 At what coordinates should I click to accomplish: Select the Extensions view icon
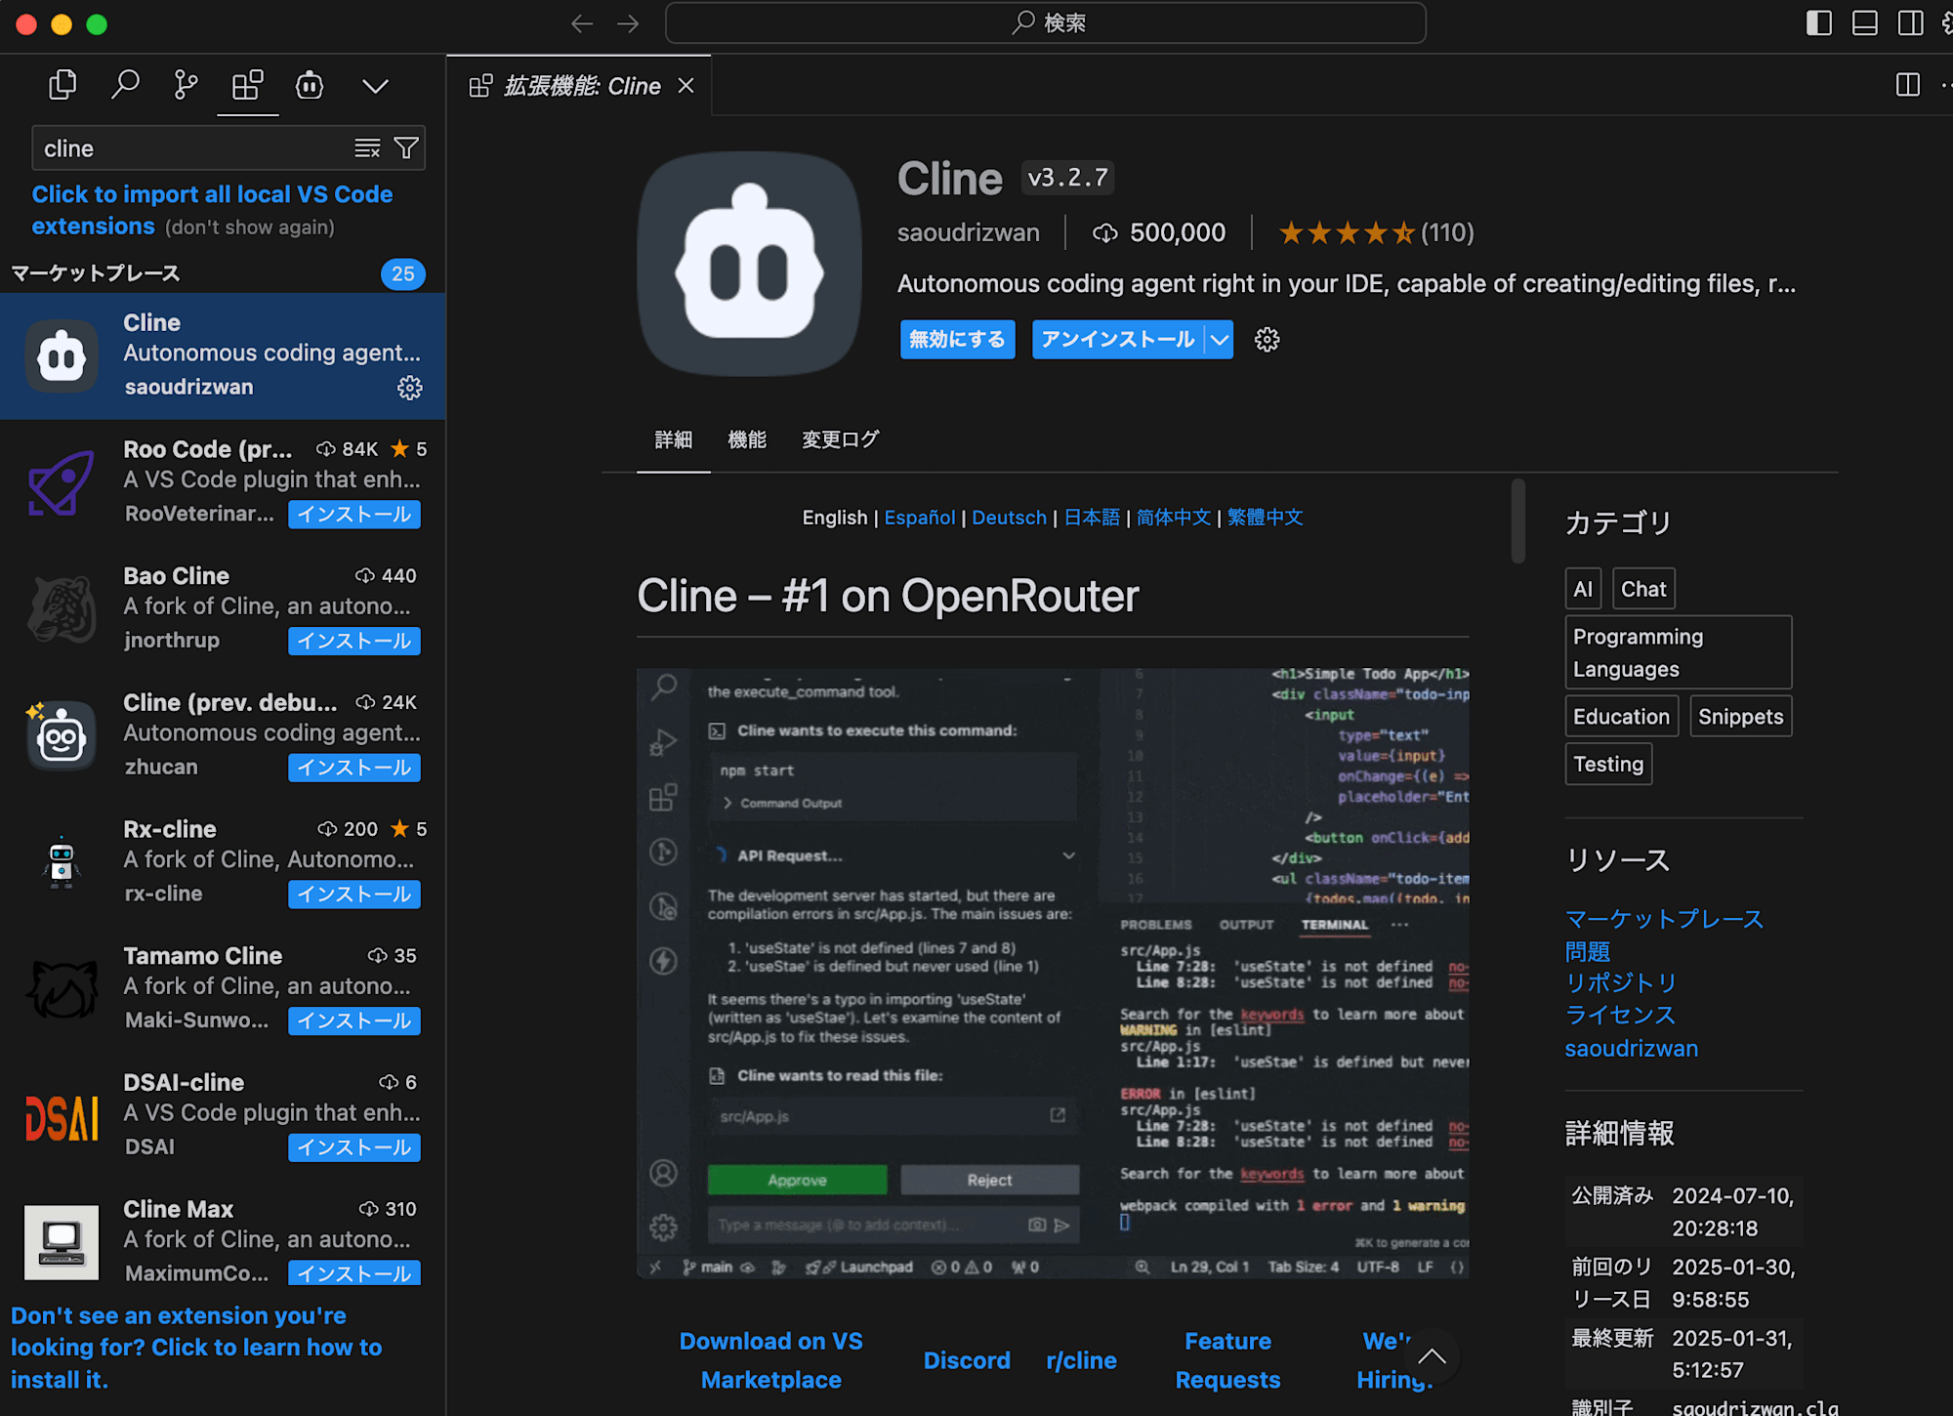247,86
